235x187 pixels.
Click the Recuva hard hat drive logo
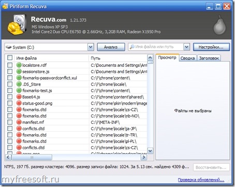click(17, 24)
